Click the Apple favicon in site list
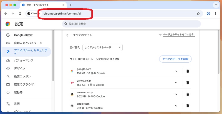This screenshot has height=114, width=222. point(72,106)
